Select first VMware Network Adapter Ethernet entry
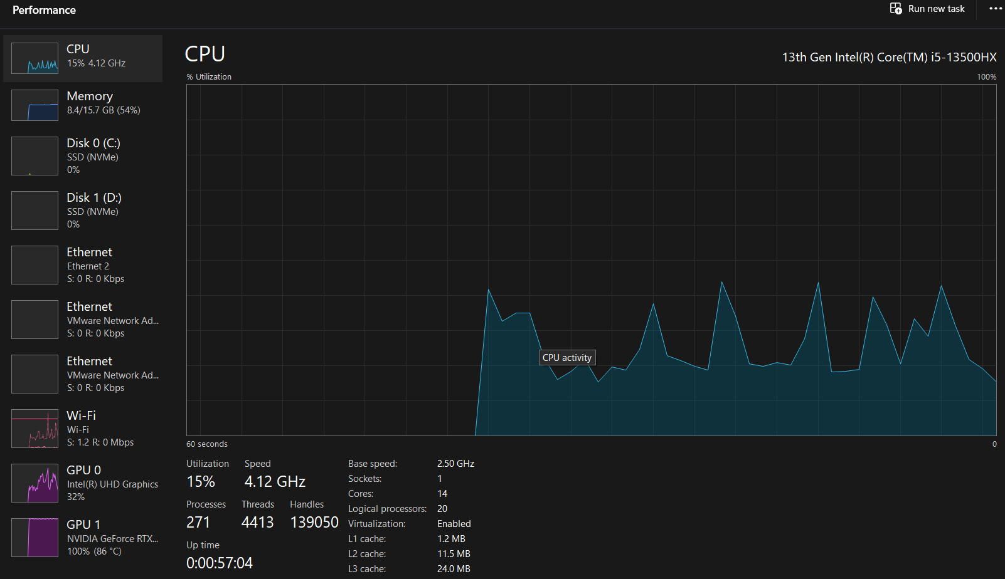This screenshot has width=1005, height=579. click(83, 320)
